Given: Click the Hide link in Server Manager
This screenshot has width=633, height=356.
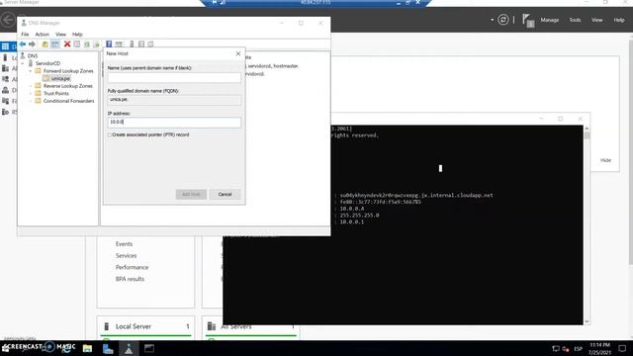Looking at the screenshot, I should (x=605, y=160).
